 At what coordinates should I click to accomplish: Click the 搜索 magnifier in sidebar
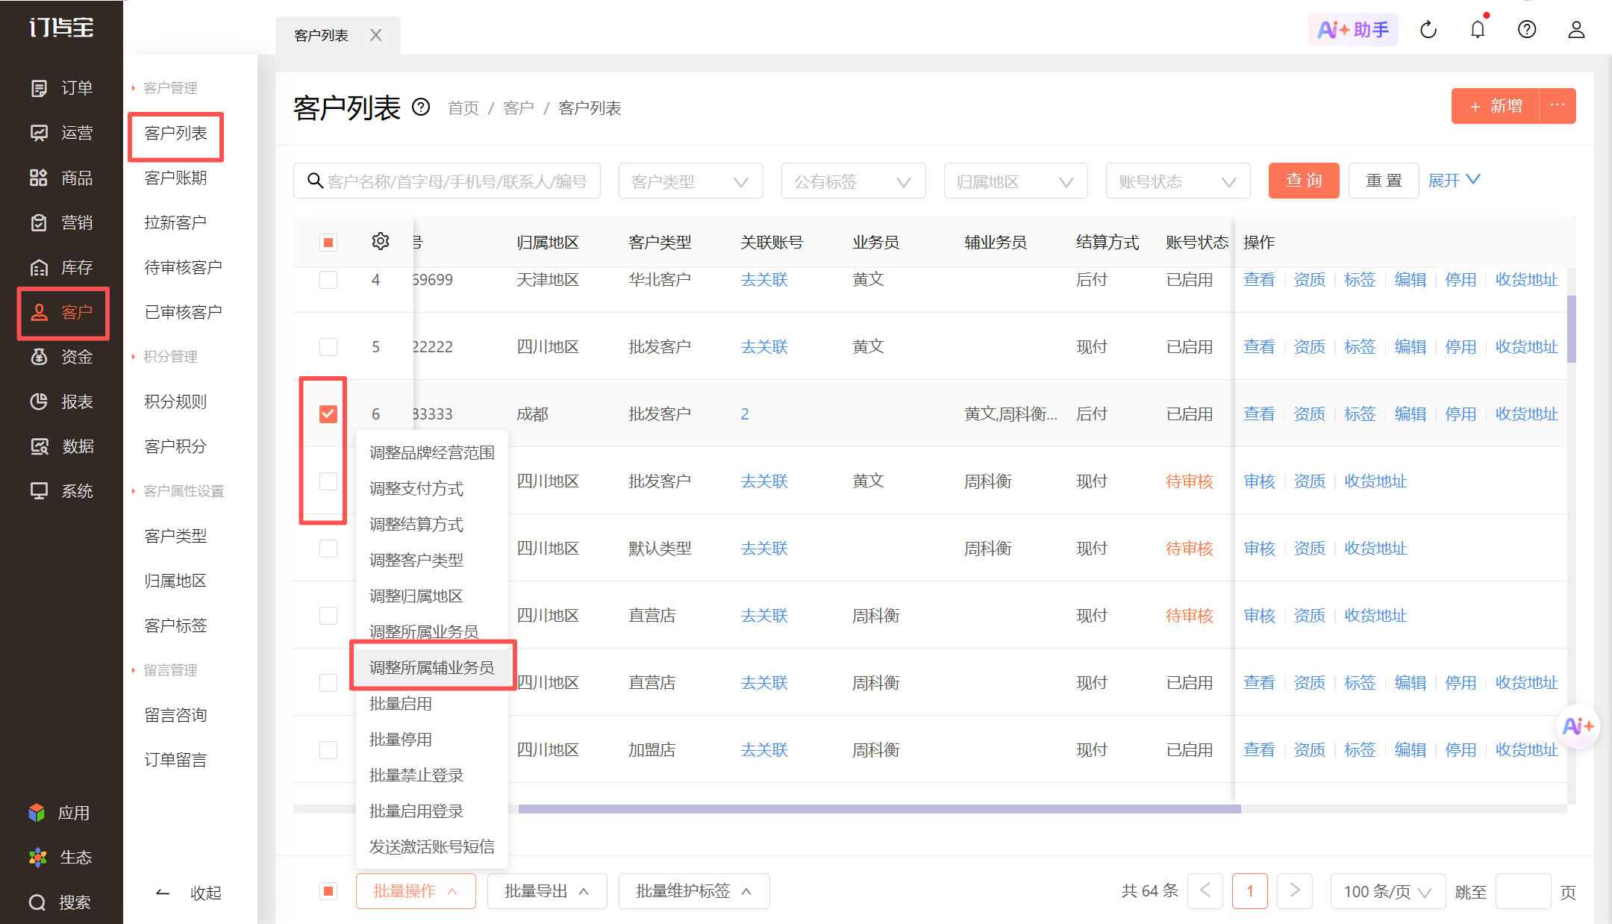tap(37, 902)
